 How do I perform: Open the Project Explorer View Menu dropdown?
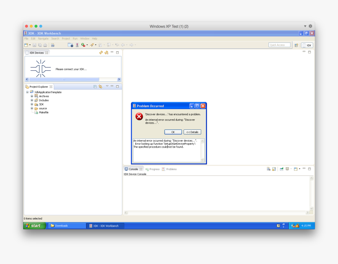click(107, 86)
